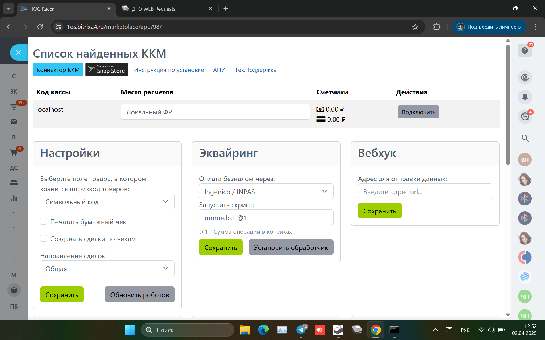This screenshot has width=545, height=340.
Task: Expand the 'Общая' deal direction dropdown
Action: (107, 269)
